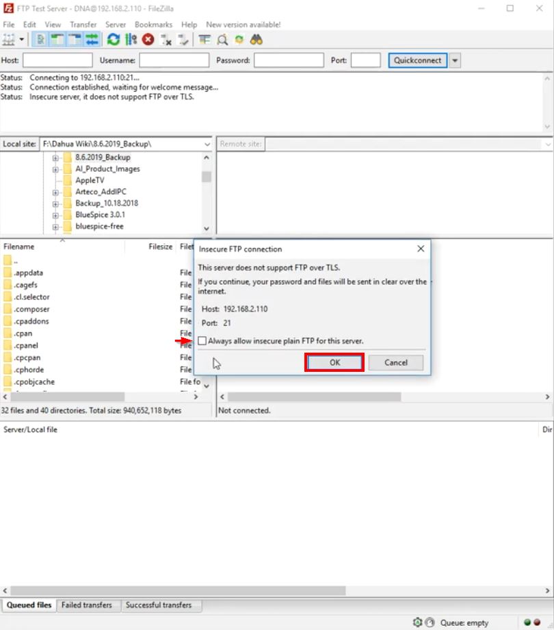Open the Quickconnect history dropdown

(455, 60)
